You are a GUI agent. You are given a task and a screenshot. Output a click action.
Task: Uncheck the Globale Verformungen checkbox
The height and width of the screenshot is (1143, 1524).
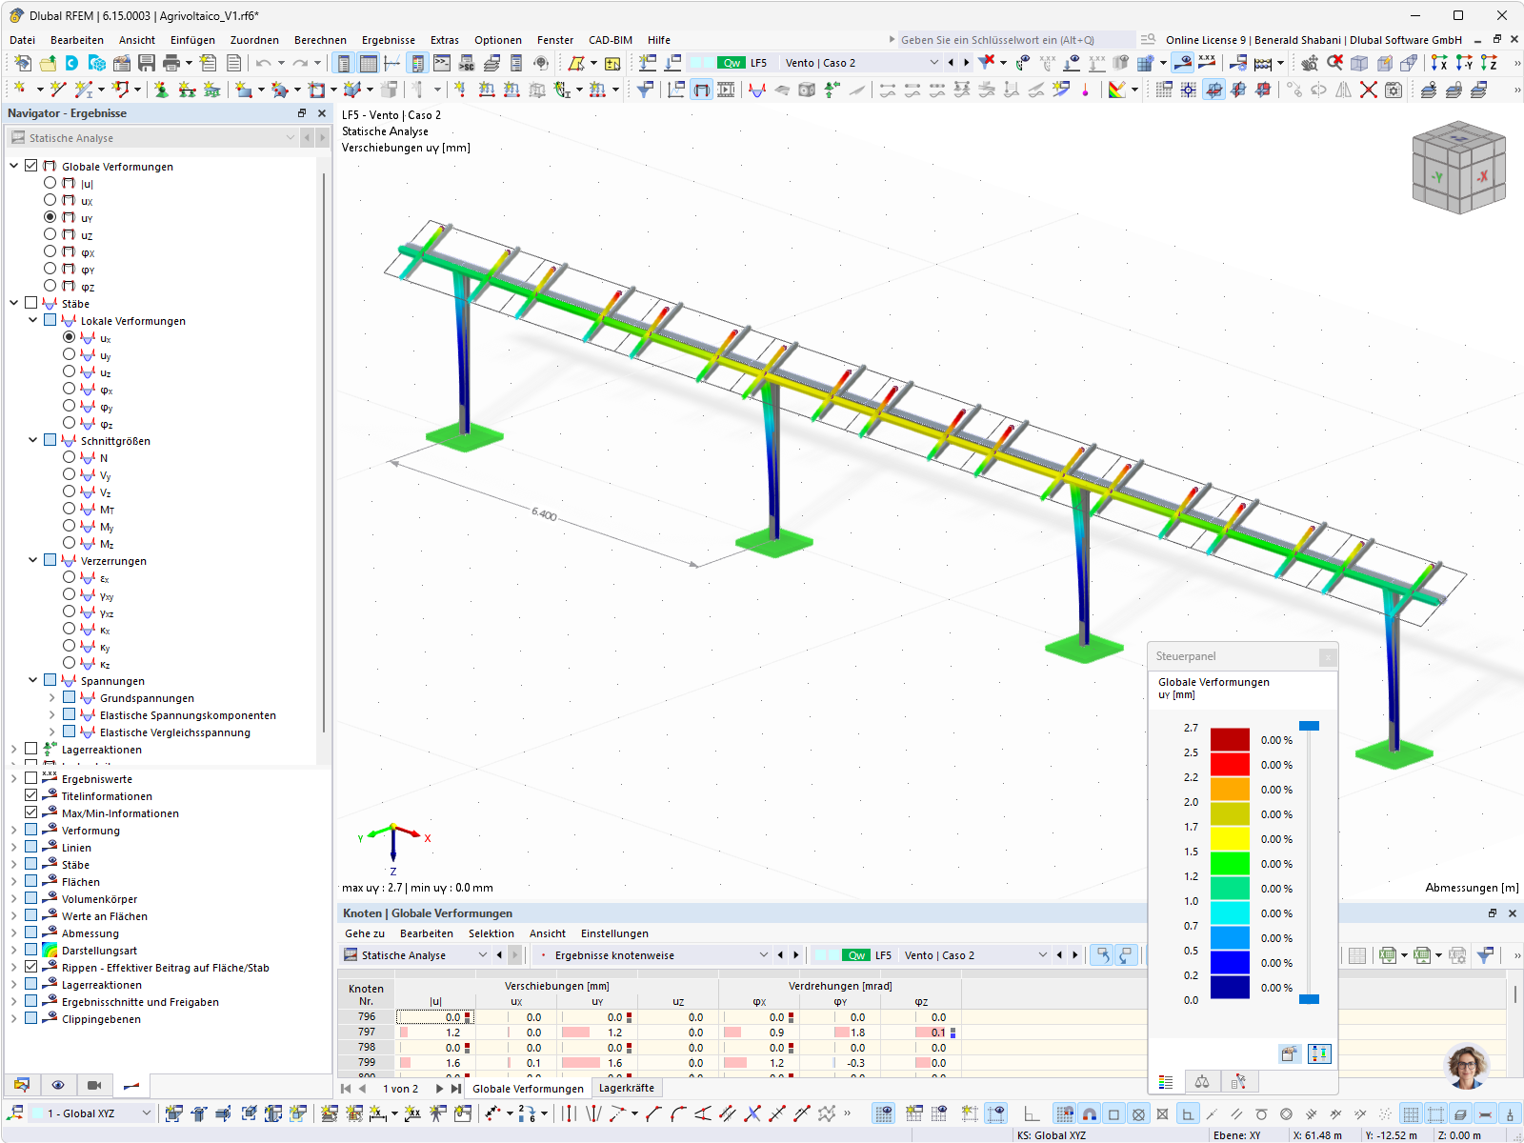coord(31,166)
